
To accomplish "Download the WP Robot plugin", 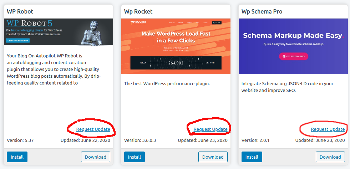I will pyautogui.click(x=96, y=157).
